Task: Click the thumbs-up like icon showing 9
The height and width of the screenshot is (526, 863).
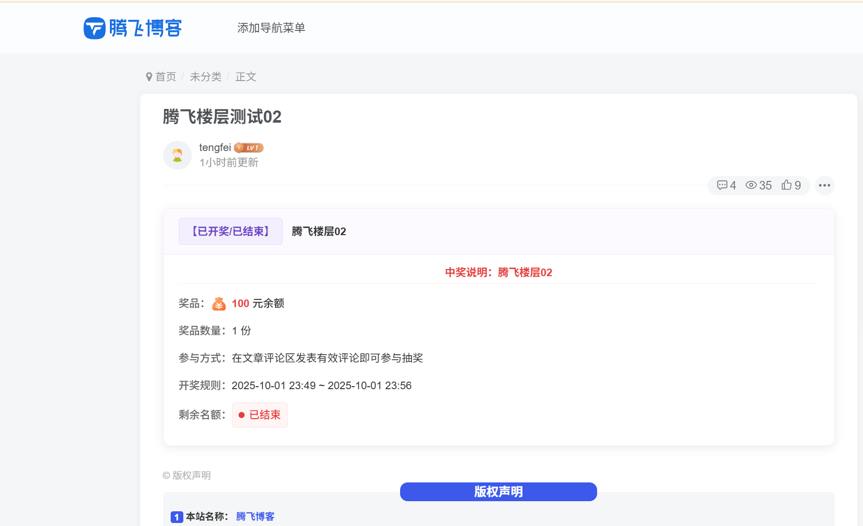Action: point(787,185)
